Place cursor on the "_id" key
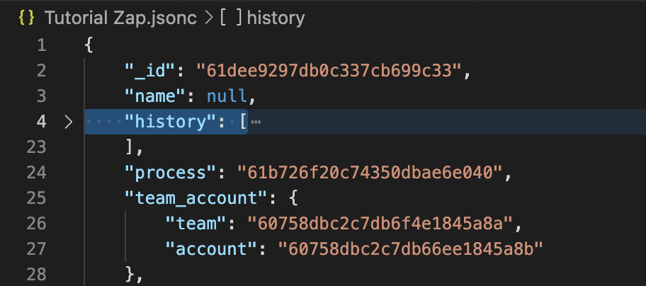Screen dimensions: 646x286 [x=151, y=71]
